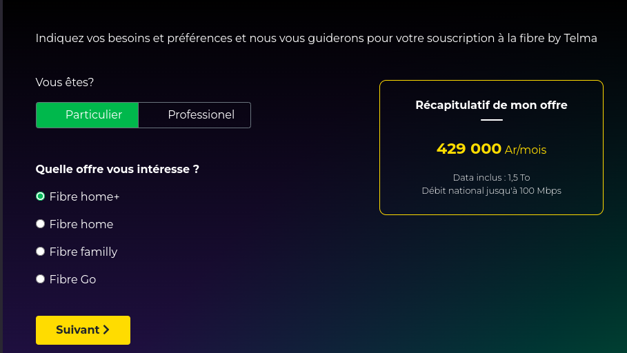Click the 429 000 Ar/mois price
This screenshot has width=627, height=353.
[491, 149]
